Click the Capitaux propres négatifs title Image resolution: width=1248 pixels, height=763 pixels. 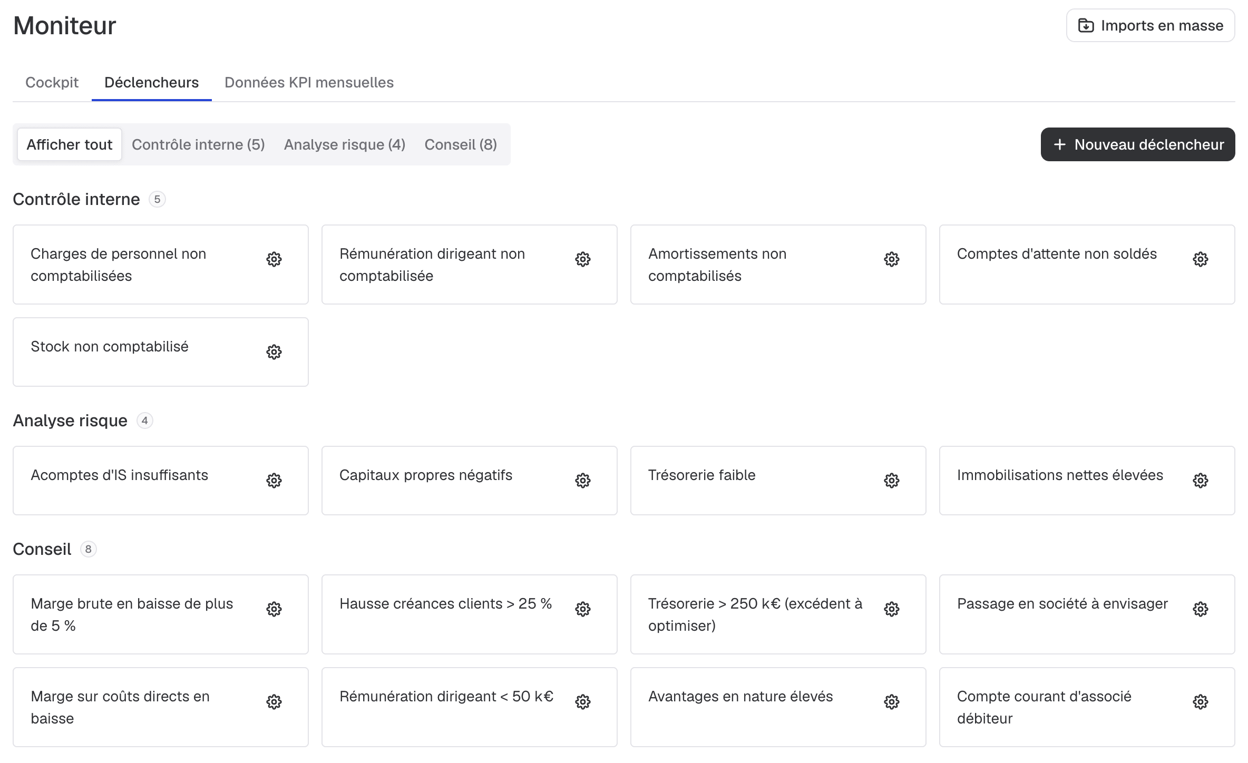click(426, 475)
